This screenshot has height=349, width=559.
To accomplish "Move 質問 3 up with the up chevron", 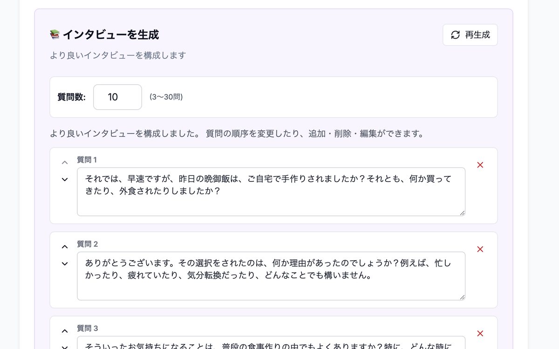I will pos(65,331).
